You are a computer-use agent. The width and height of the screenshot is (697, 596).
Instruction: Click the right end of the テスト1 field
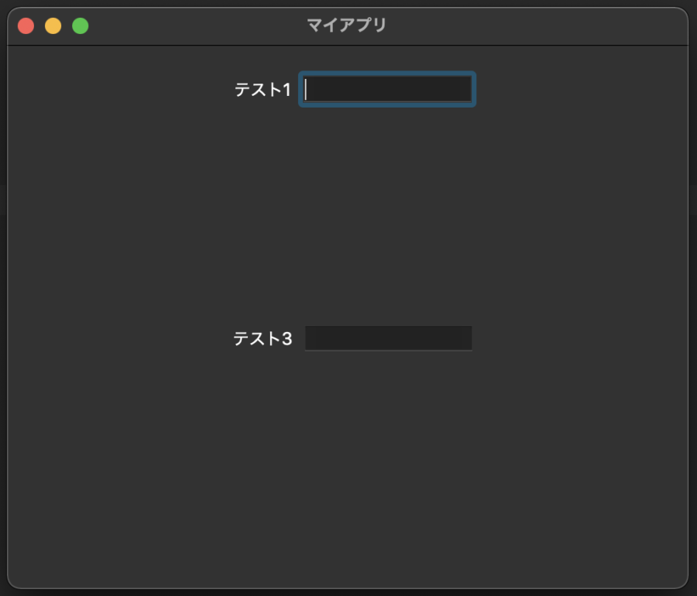(465, 90)
